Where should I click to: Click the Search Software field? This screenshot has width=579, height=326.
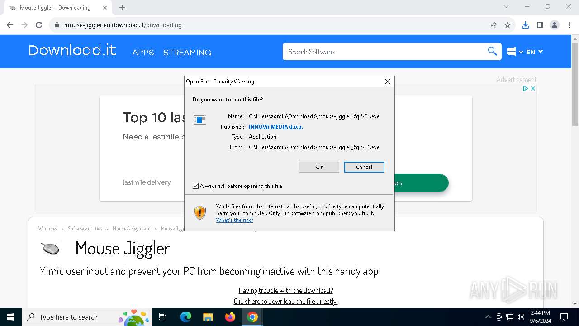tap(384, 52)
